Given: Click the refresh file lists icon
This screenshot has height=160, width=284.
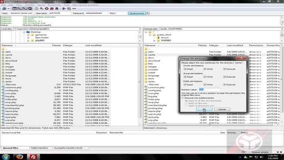Looking at the screenshot, I should (36, 8).
